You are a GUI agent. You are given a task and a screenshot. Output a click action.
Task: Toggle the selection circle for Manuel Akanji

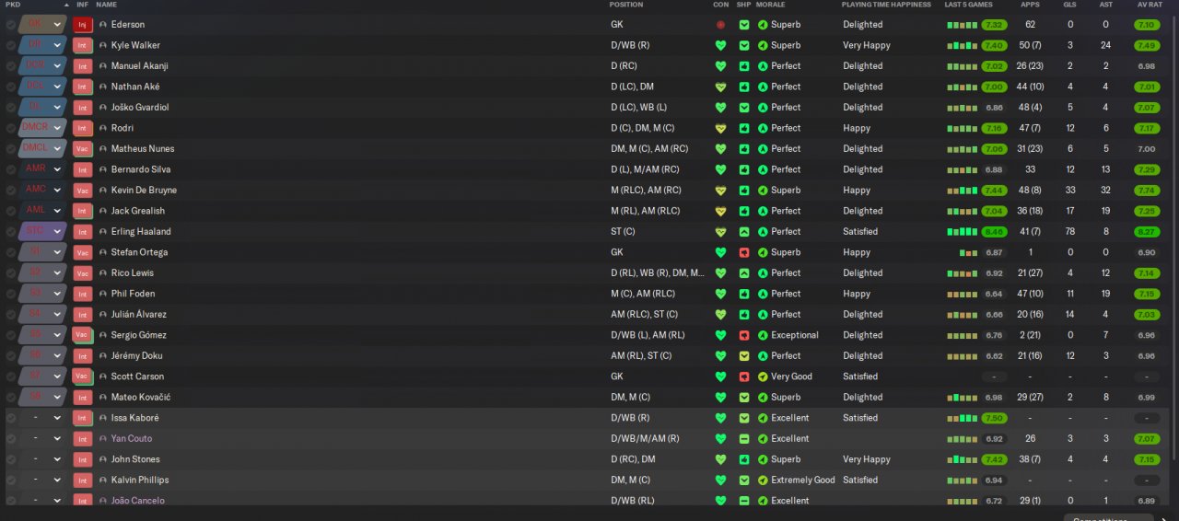coord(10,65)
